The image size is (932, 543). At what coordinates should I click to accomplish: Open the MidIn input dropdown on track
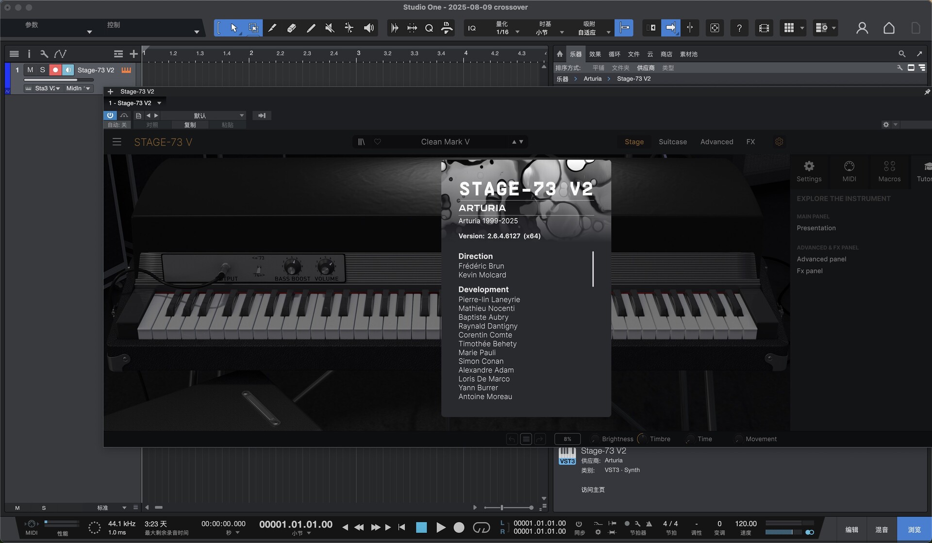(78, 88)
